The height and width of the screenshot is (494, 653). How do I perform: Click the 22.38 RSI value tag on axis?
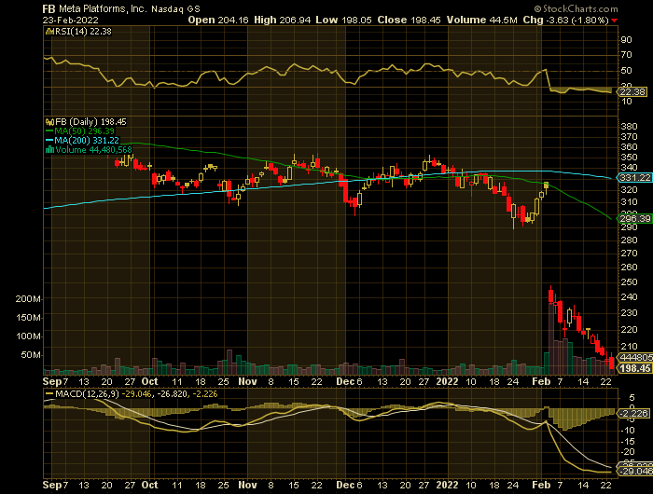coord(632,92)
